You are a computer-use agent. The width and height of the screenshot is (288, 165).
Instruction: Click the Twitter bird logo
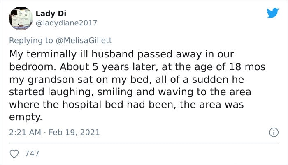[272, 13]
